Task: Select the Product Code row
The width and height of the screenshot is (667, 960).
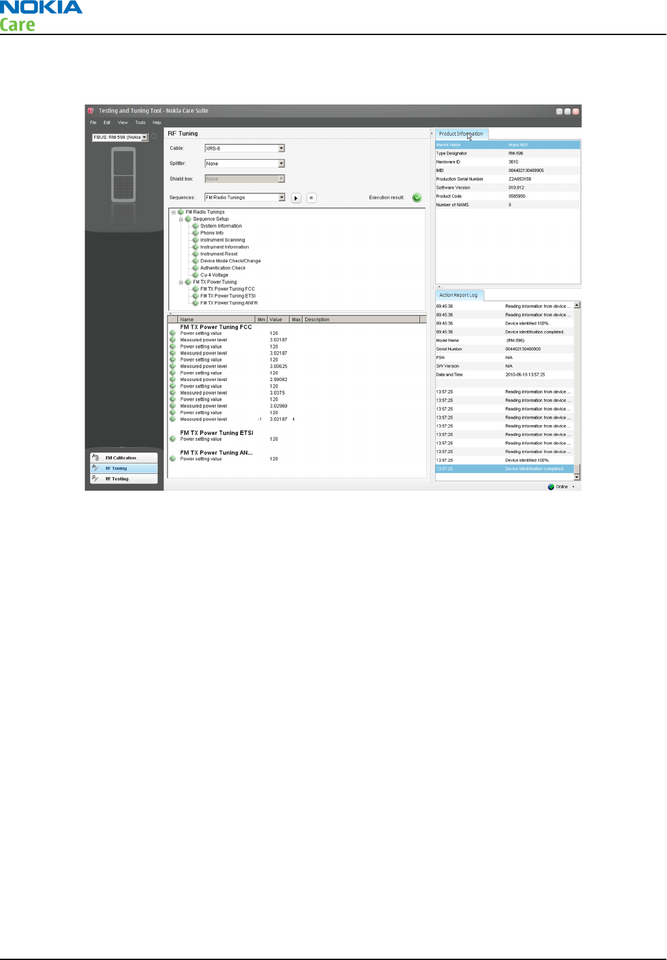Action: pos(507,196)
